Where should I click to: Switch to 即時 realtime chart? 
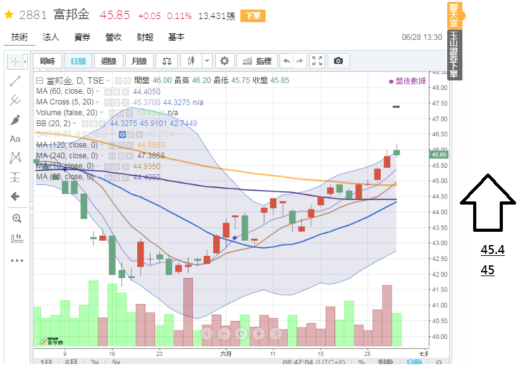pos(47,61)
